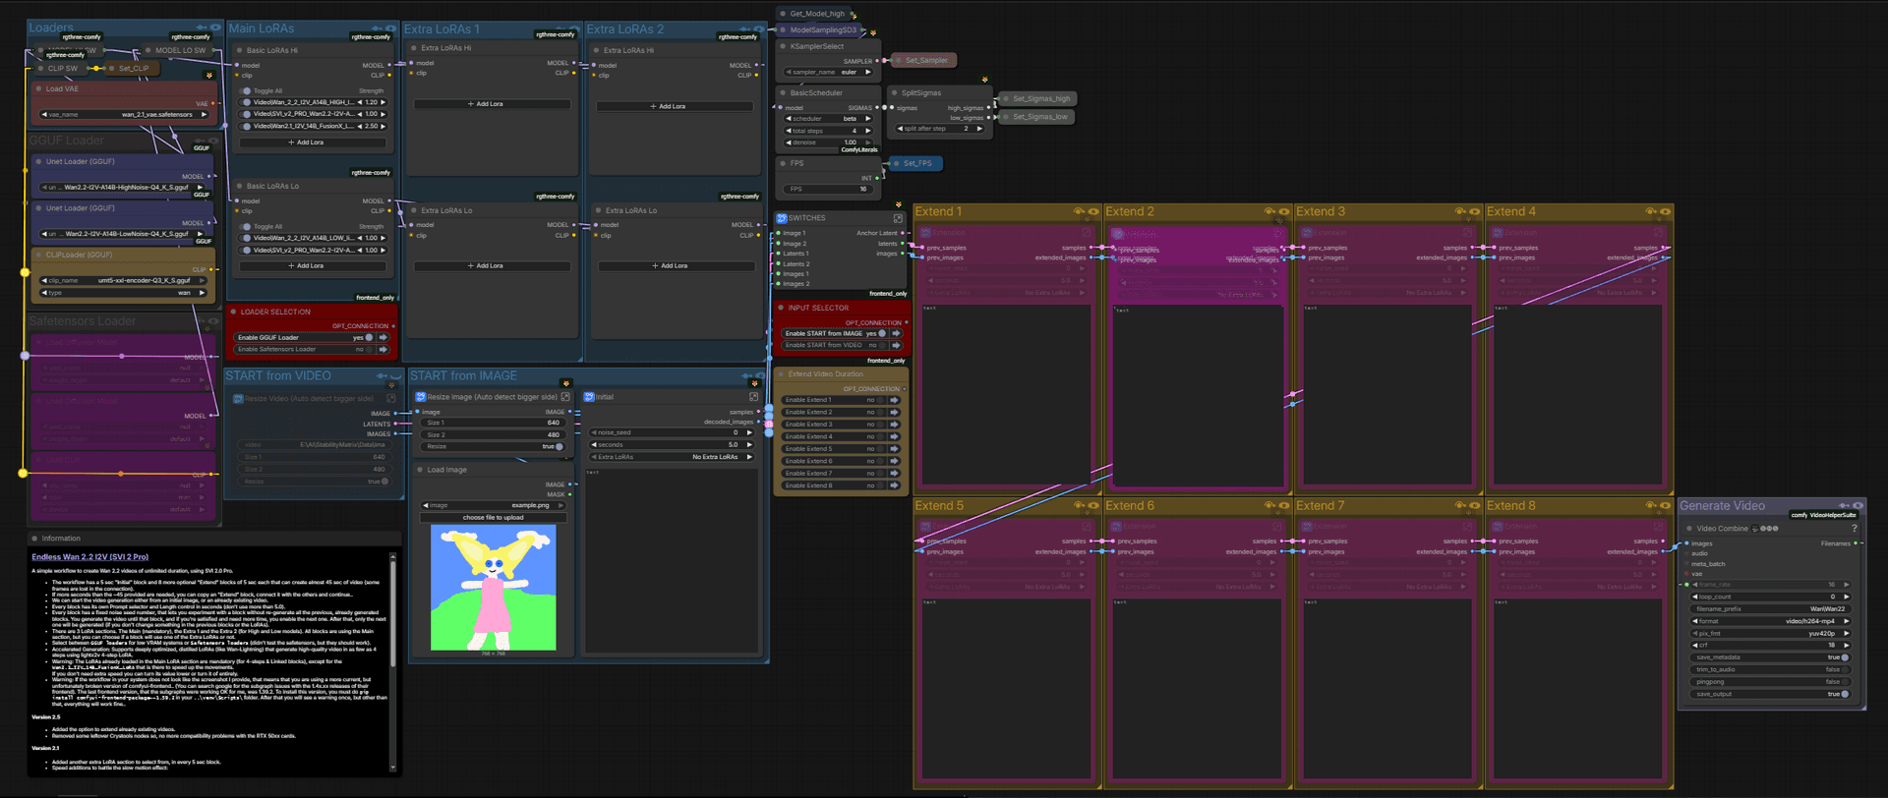Screen dimensions: 1888x798
Task: Toggle Enable Safetensors Loader switch
Action: [369, 349]
